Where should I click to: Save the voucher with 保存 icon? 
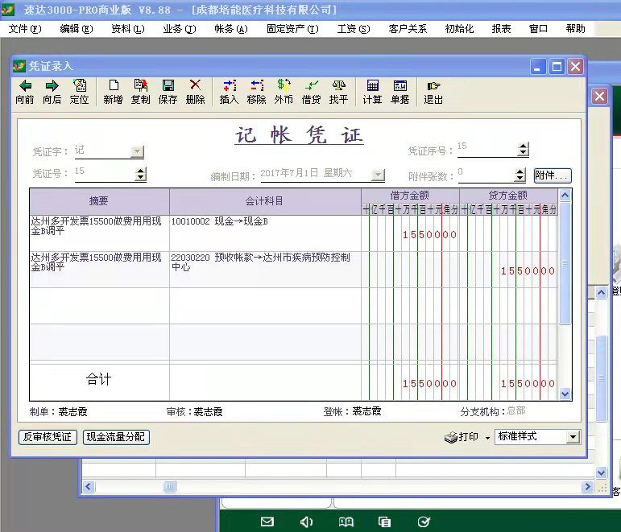168,86
